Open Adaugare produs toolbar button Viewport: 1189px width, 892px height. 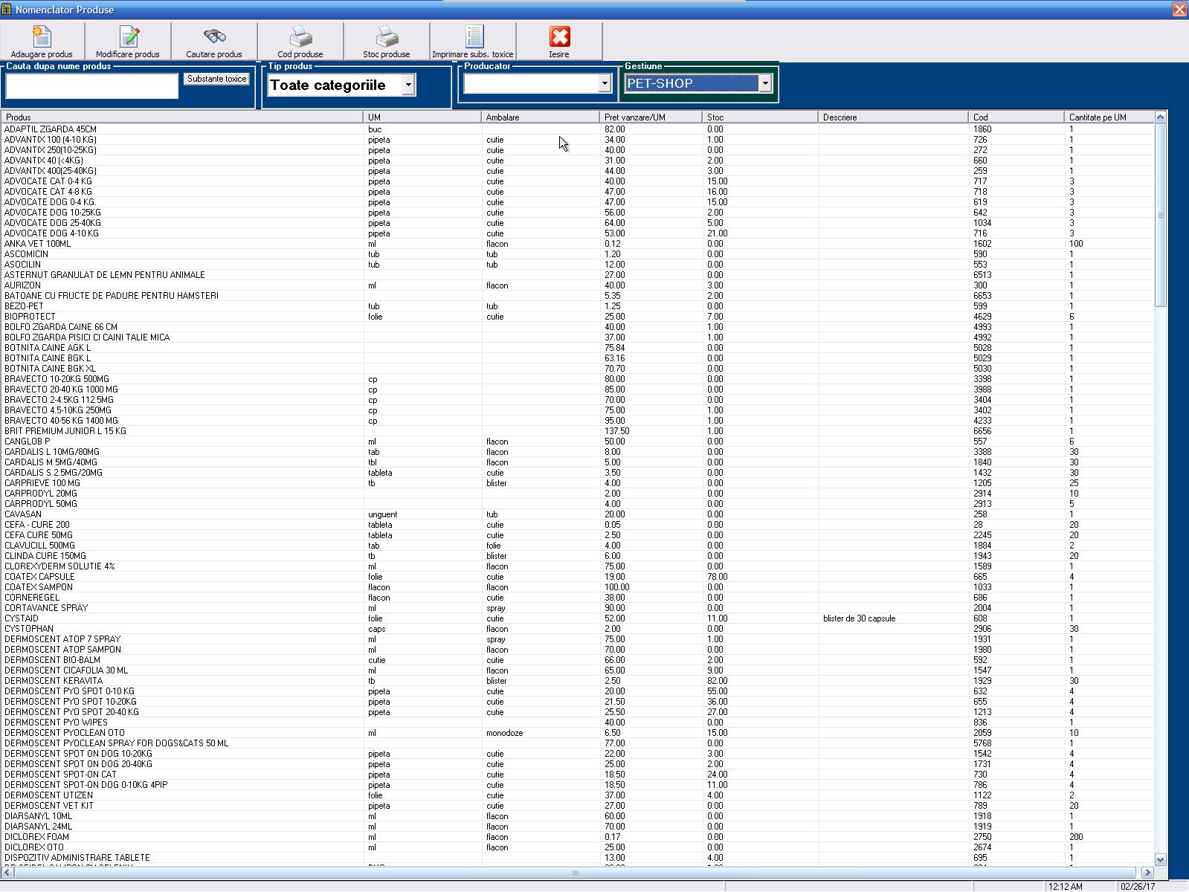click(42, 42)
